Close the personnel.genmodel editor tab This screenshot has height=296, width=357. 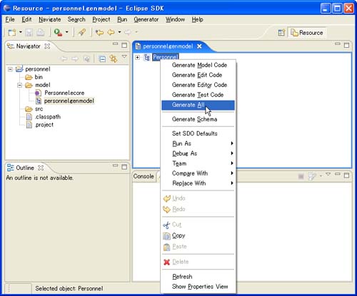(199, 46)
